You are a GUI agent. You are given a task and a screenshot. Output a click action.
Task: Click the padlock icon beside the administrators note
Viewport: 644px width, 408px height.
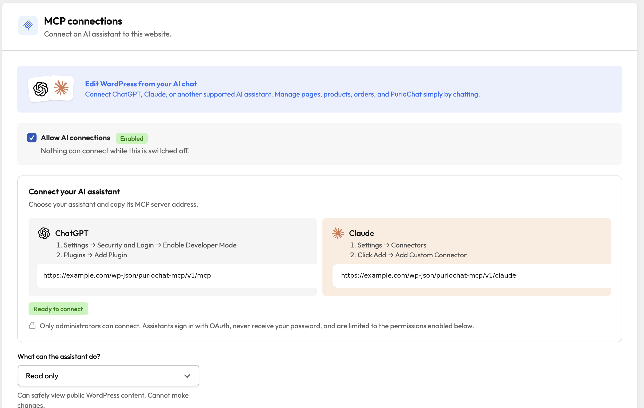(x=32, y=325)
